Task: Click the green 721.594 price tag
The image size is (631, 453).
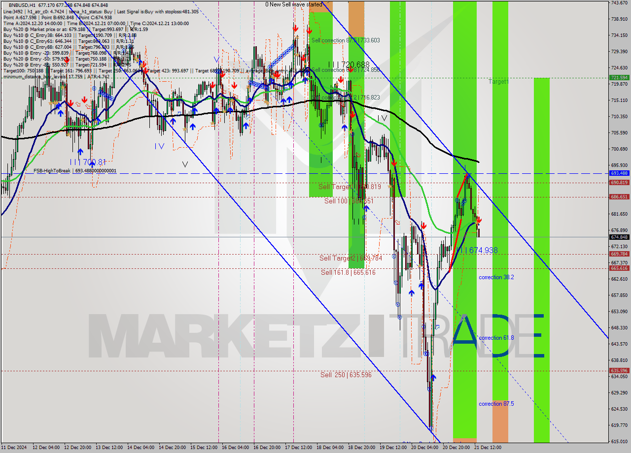Action: coord(619,77)
